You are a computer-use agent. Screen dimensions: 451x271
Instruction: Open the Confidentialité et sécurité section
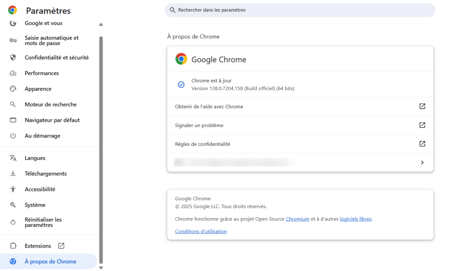tap(56, 57)
